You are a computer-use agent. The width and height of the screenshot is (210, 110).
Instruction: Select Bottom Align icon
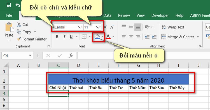coord(138,27)
